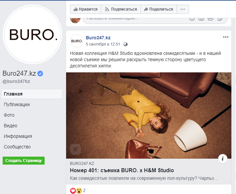Click the Нравится thumbs-up button
The height and width of the screenshot is (194, 236).
pyautogui.click(x=86, y=9)
